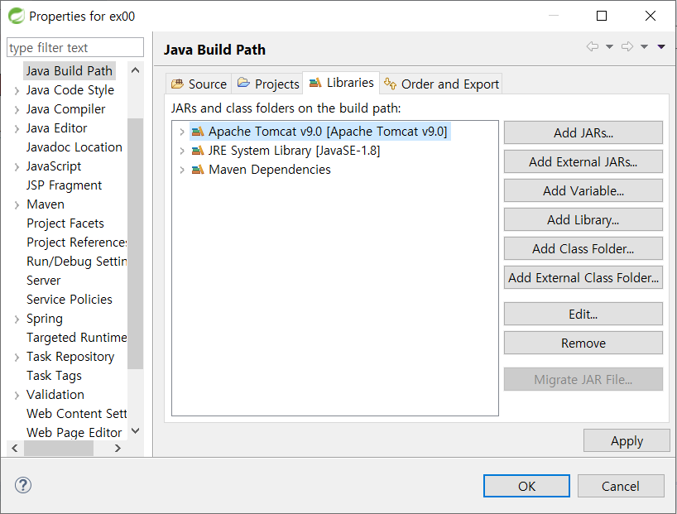The width and height of the screenshot is (677, 514).
Task: Expand the Apache Tomcat v9.0 entry
Action: pyautogui.click(x=182, y=132)
